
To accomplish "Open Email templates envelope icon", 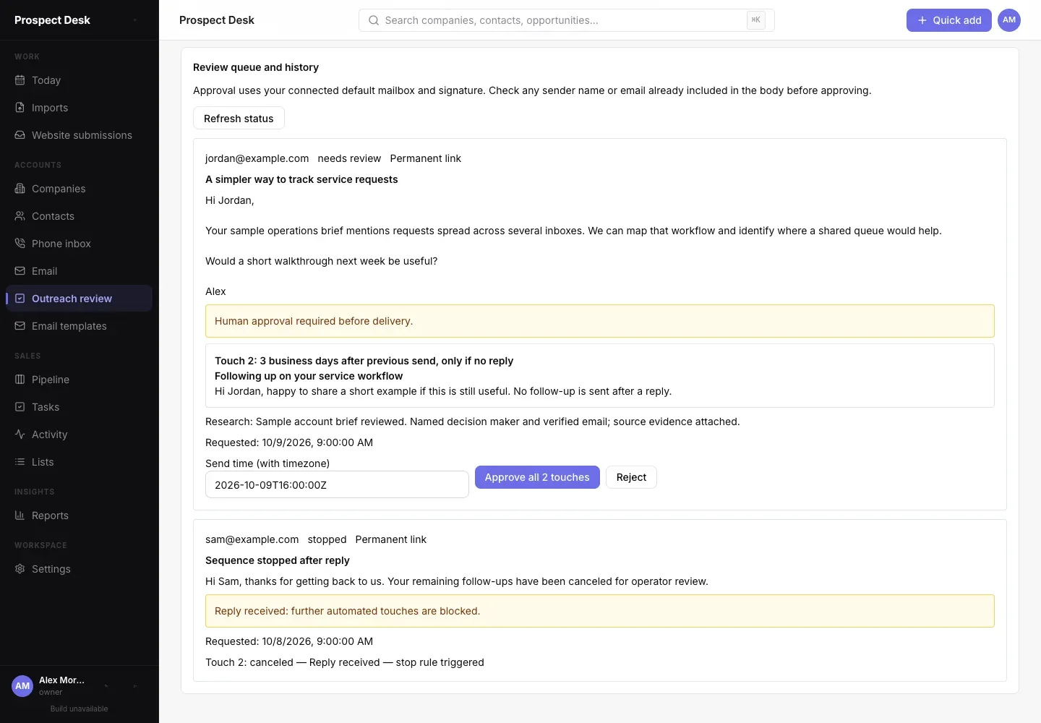I will point(20,326).
